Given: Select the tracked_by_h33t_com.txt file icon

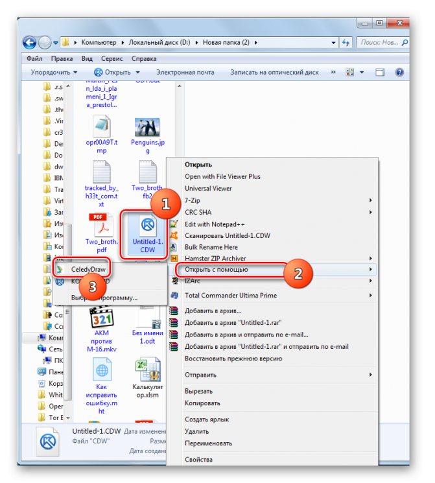Looking at the screenshot, I should pos(102,172).
